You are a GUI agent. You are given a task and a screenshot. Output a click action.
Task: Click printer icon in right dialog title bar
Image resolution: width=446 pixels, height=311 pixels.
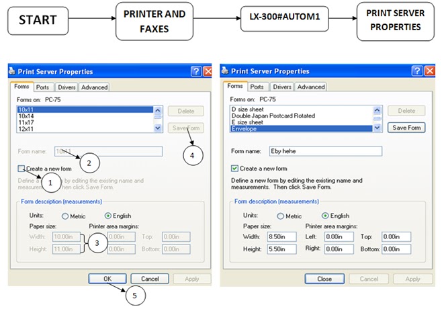225,71
